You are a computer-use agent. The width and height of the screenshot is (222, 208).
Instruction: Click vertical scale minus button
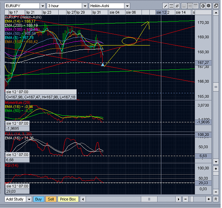pos(216,192)
